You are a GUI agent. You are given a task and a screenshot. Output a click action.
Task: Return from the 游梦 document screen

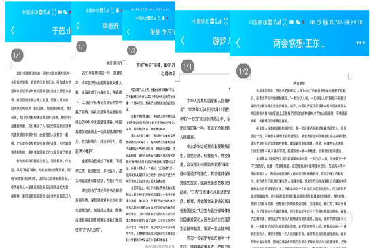click(183, 40)
